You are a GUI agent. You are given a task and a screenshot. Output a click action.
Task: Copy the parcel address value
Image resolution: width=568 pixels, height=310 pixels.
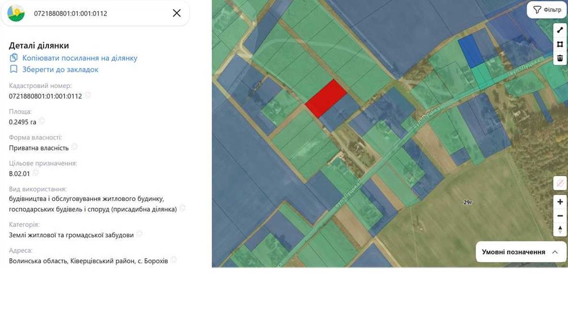coord(173,260)
